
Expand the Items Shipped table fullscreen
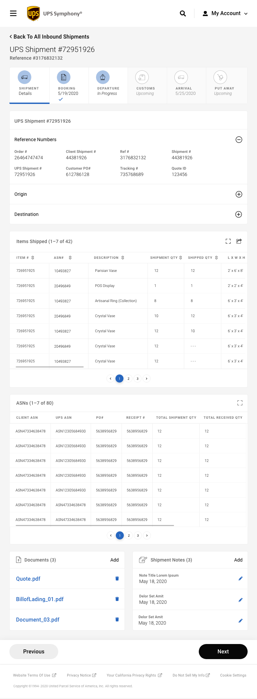coord(228,241)
